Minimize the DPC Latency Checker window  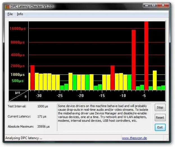click(x=147, y=5)
